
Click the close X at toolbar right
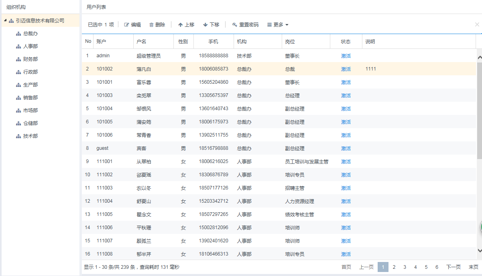477,24
